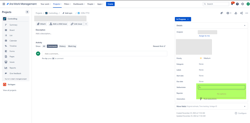This screenshot has width=250, height=123.
Task: Open the three-dot more actions menu
Action: (x=247, y=13)
